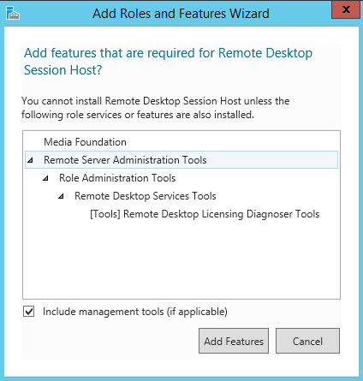
Task: Click the blue heading about Remote Desktop Session Host
Action: 168,62
